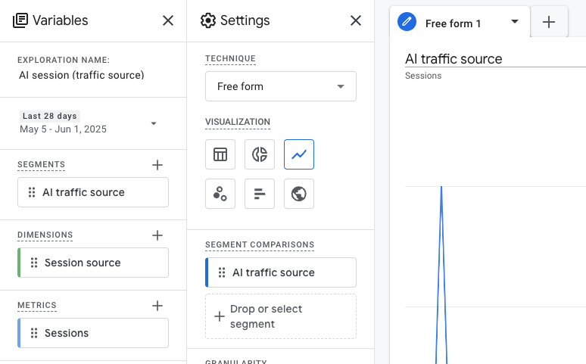The image size is (586, 364).
Task: Click AI traffic source in Segment Comparisons
Action: pos(281,272)
